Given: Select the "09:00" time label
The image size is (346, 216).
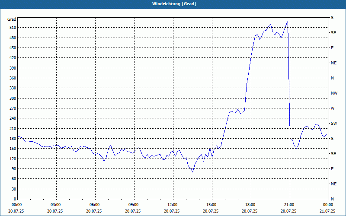Looking at the screenshot, I should [x=133, y=205].
